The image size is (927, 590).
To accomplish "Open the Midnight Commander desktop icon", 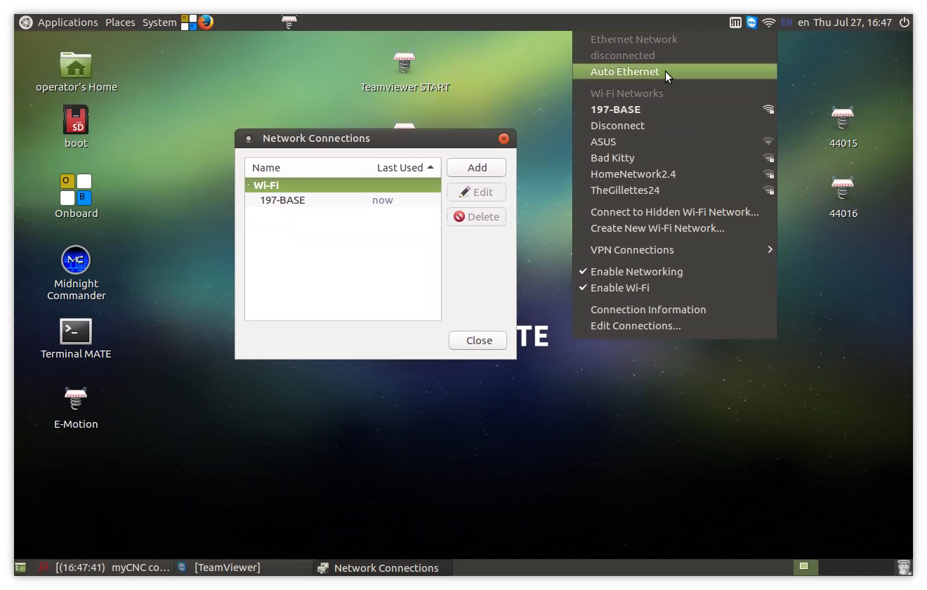I will click(76, 261).
